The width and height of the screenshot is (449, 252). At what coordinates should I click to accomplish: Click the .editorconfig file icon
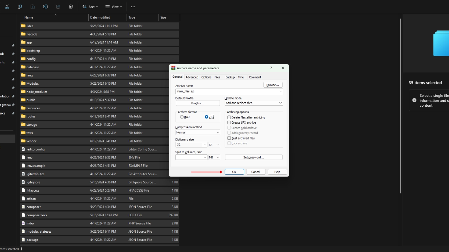23,149
